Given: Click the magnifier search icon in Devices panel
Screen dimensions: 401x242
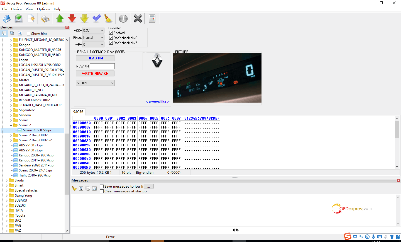Looking at the screenshot, I should coord(12,33).
